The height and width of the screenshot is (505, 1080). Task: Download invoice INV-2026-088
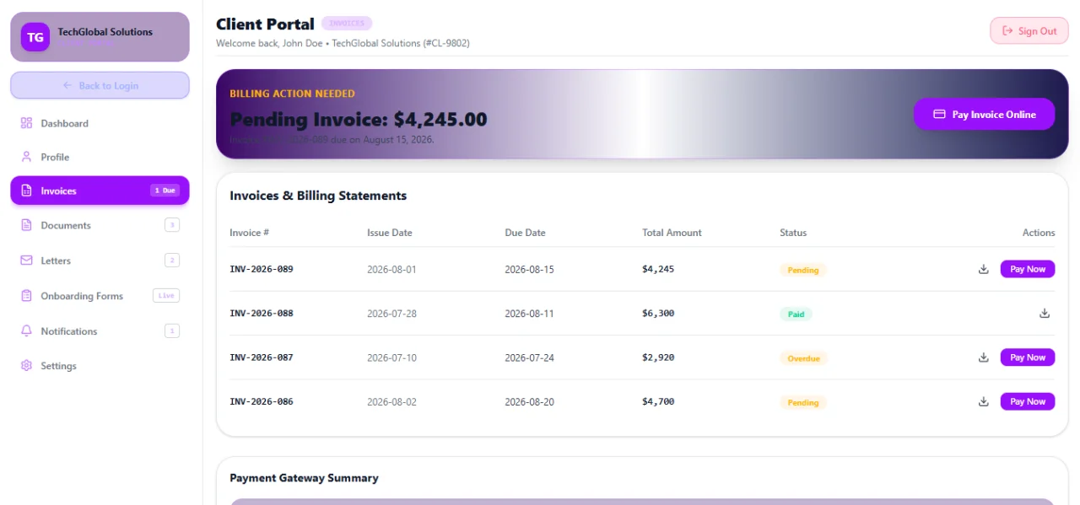1045,313
